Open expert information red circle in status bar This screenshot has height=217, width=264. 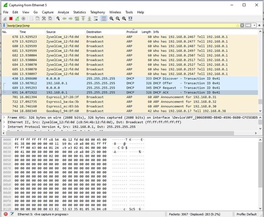click(x=6, y=214)
